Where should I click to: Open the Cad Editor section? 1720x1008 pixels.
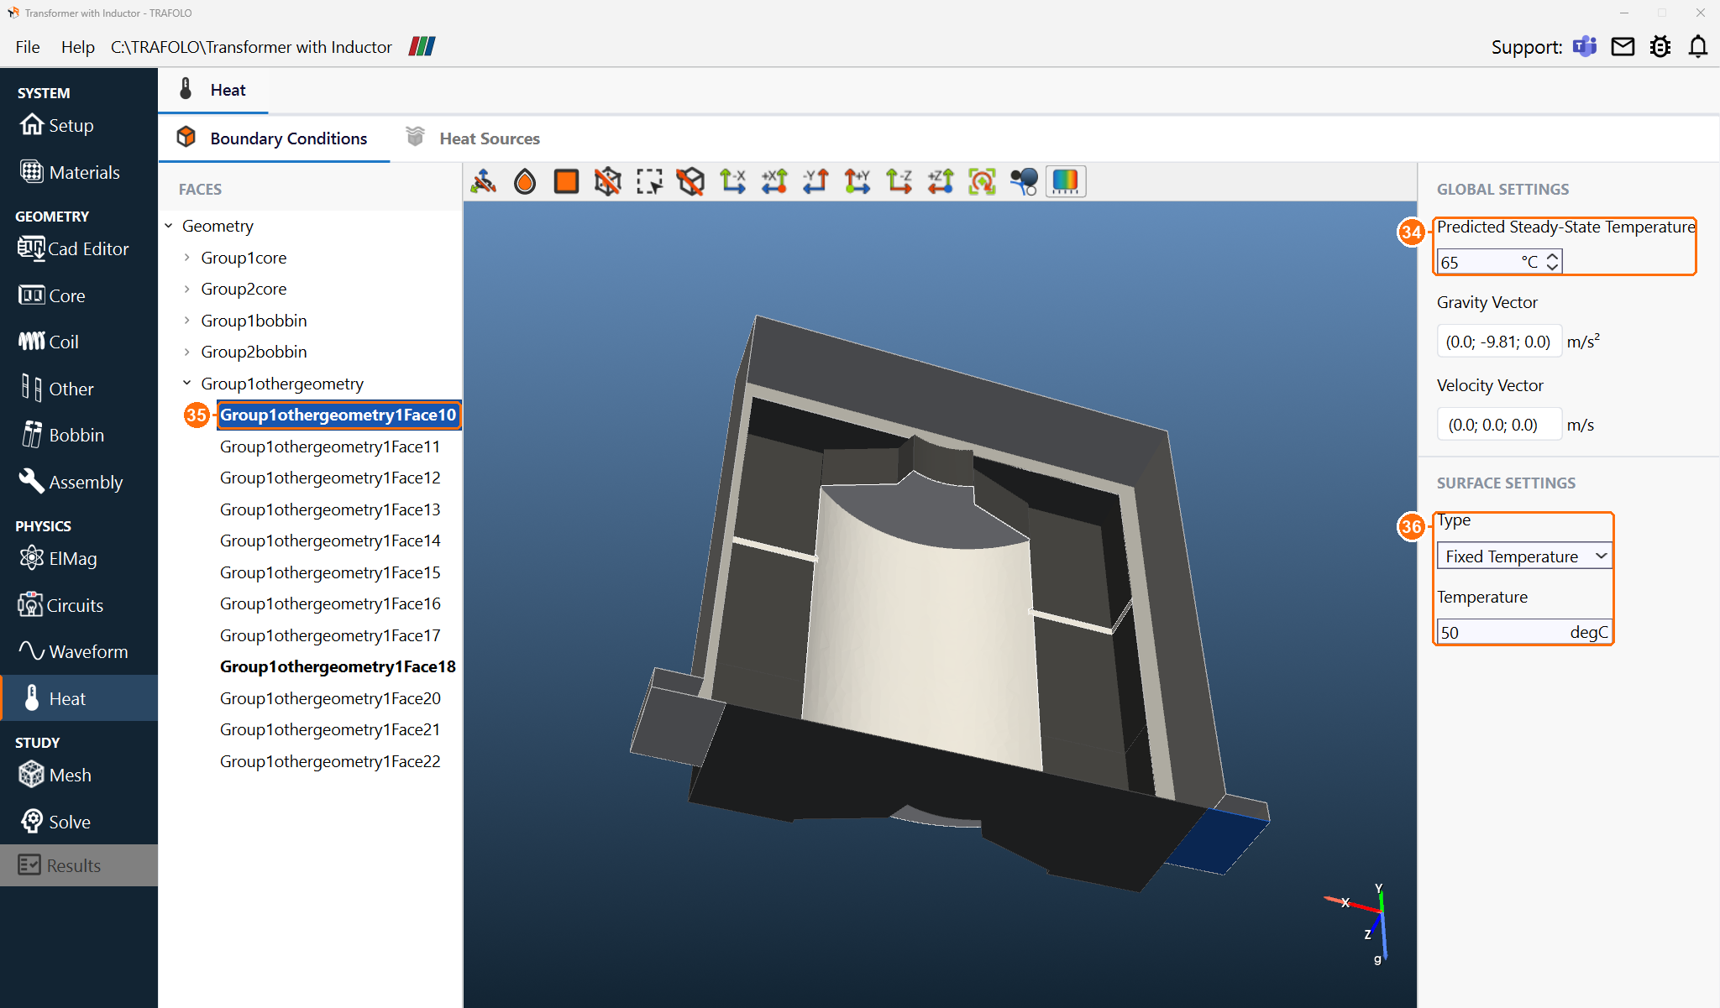tap(74, 248)
